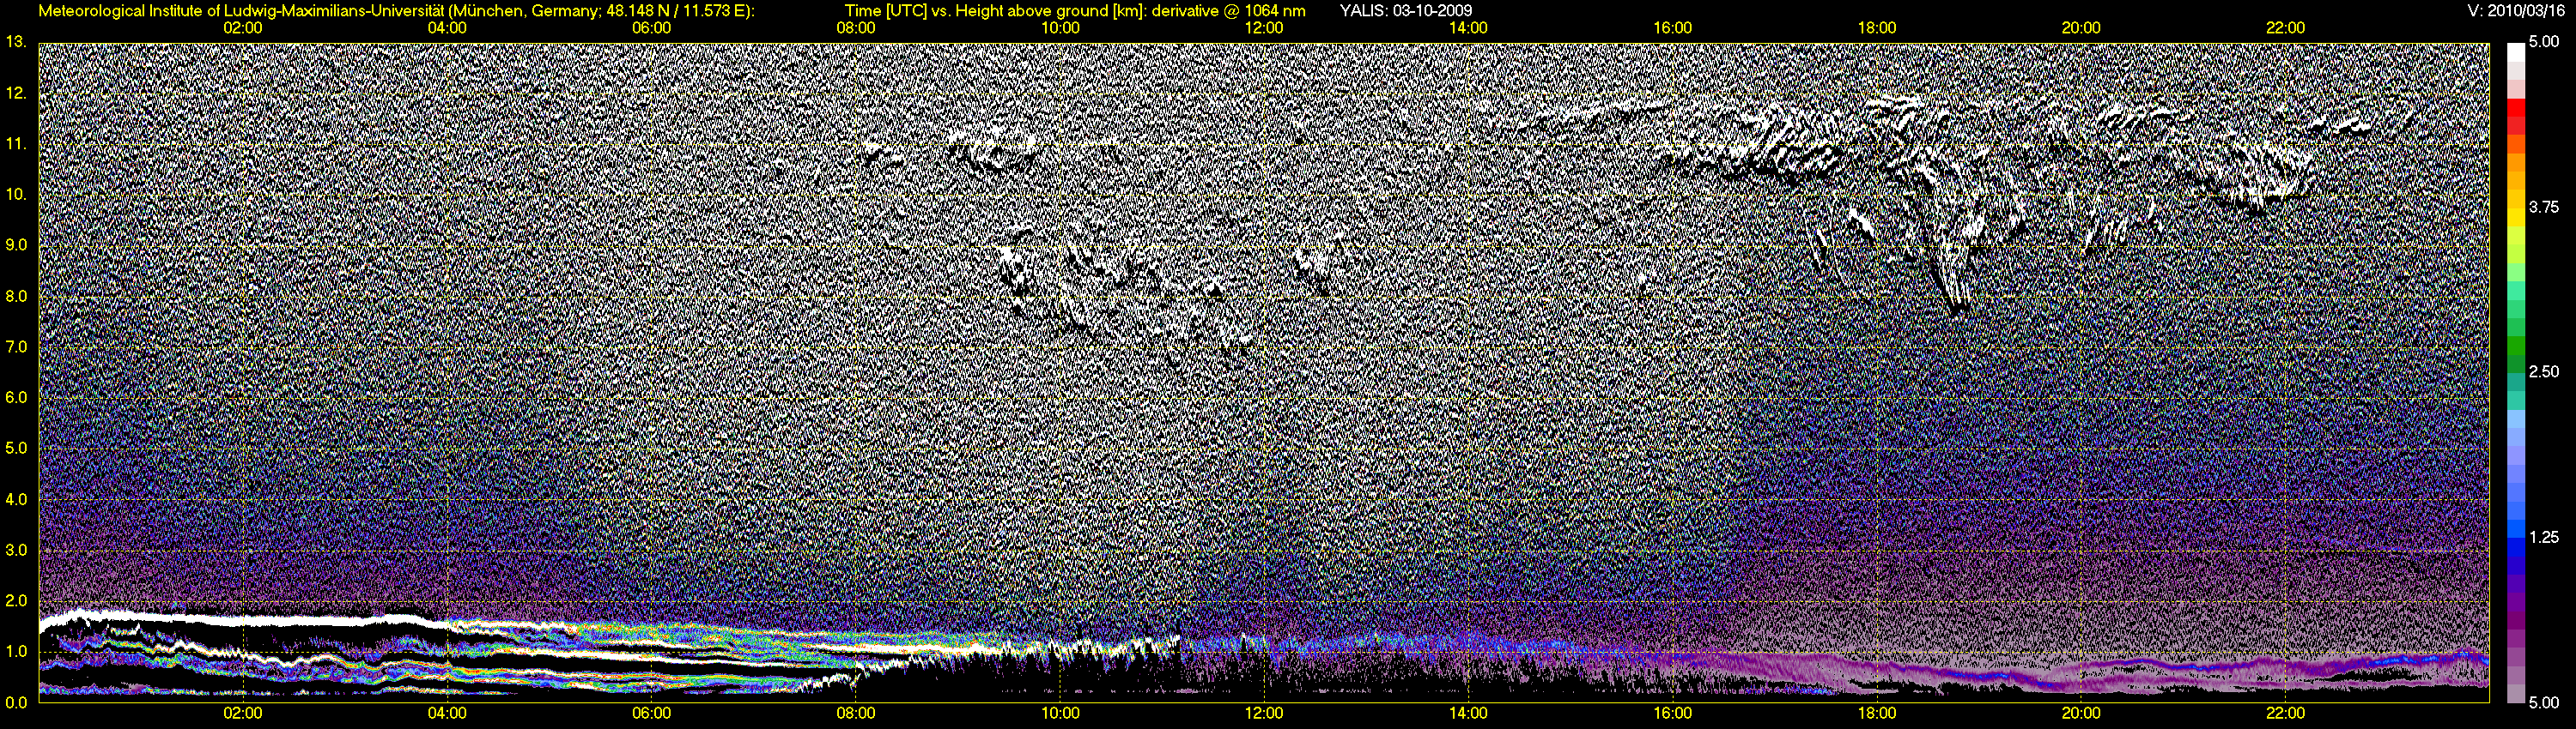The height and width of the screenshot is (729, 2576).
Task: Click the '9.0' height axis label
Action: click(16, 244)
